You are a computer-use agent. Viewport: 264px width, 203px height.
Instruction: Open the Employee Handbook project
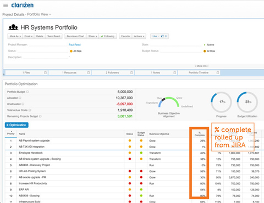point(31,153)
